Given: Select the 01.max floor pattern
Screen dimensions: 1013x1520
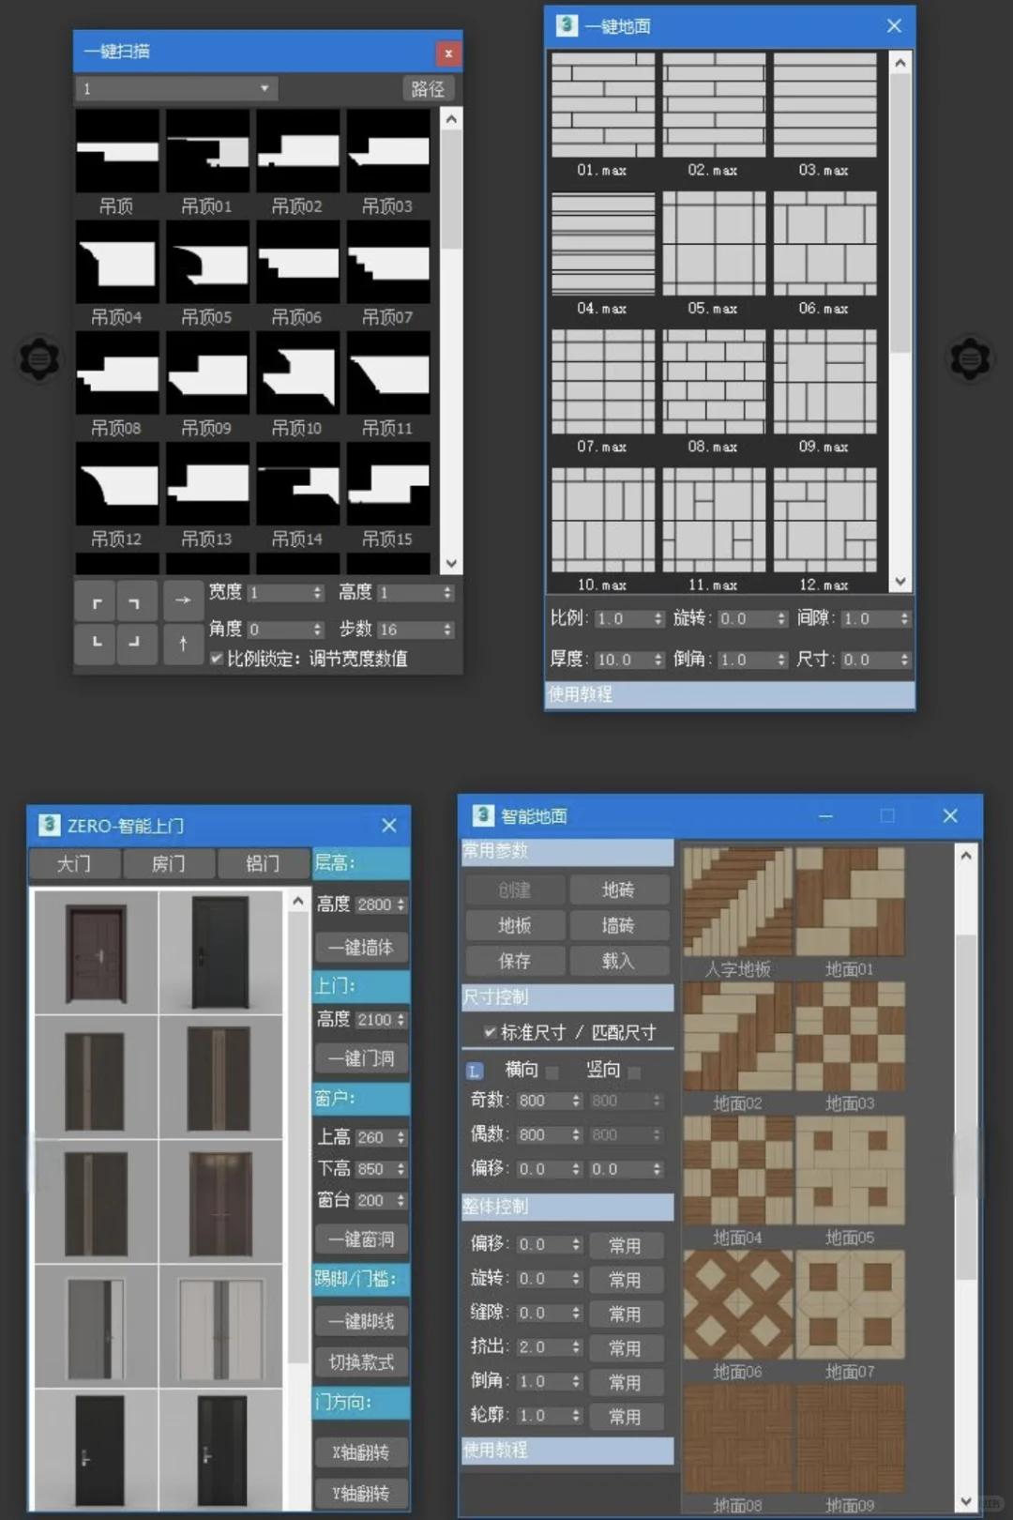Looking at the screenshot, I should click(x=603, y=105).
